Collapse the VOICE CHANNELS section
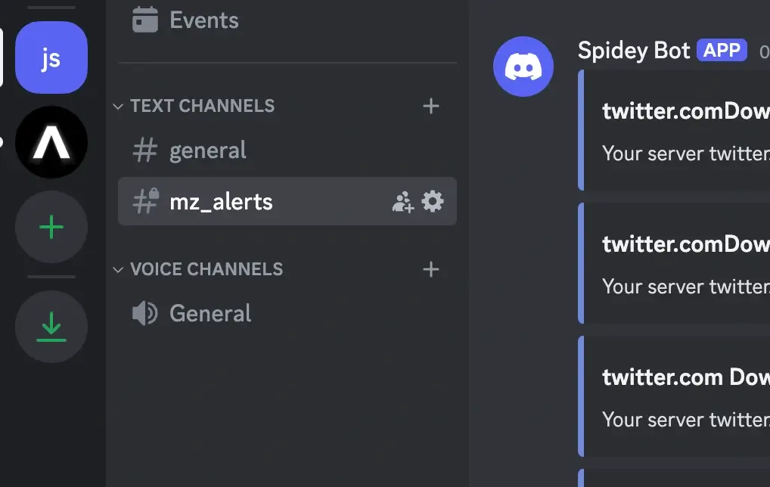Image resolution: width=770 pixels, height=487 pixels. (x=118, y=269)
